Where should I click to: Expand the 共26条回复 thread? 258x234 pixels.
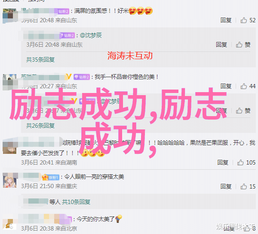pyautogui.click(x=40, y=126)
